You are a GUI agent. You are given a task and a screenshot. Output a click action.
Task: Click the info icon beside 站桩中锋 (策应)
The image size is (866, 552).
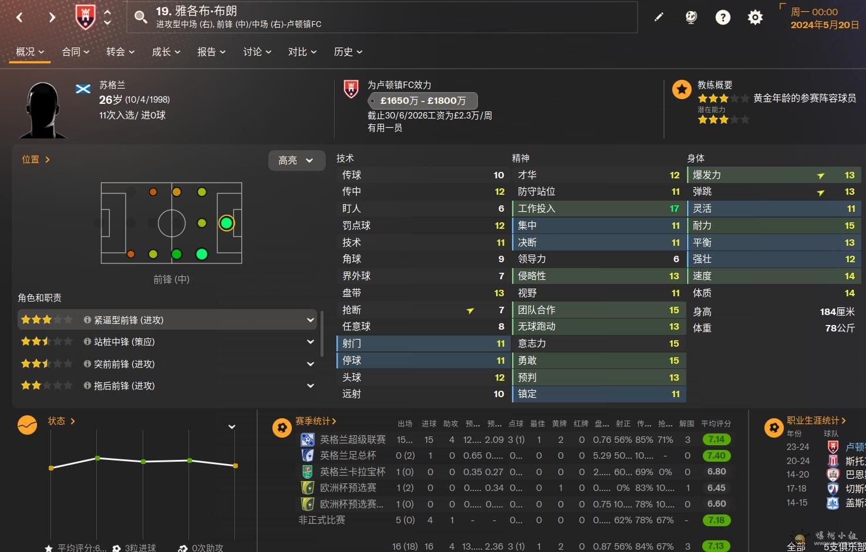click(87, 342)
